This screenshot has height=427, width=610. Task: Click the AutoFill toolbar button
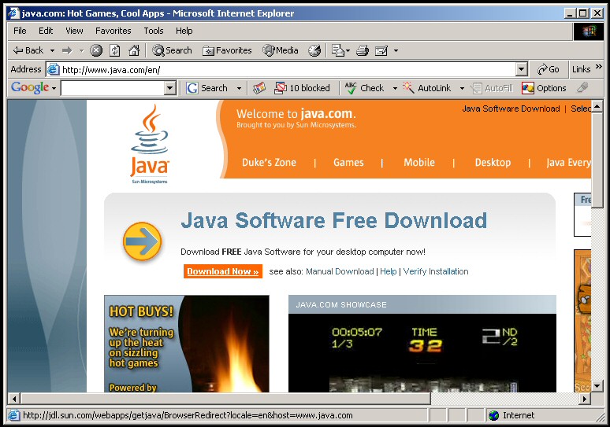coord(492,88)
